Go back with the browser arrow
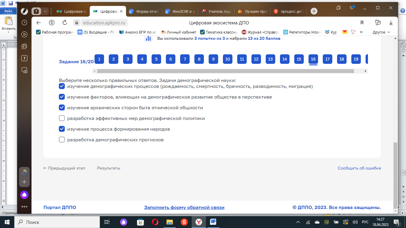The image size is (406, 228). [x=39, y=23]
